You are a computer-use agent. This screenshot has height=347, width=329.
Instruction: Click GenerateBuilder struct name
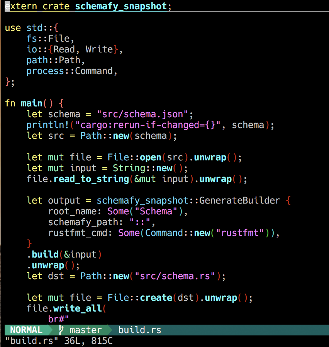[x=240, y=200]
